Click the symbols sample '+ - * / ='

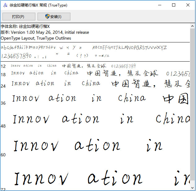coord(102,56)
